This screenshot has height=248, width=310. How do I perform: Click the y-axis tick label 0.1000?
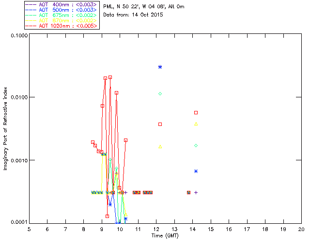tap(19, 35)
